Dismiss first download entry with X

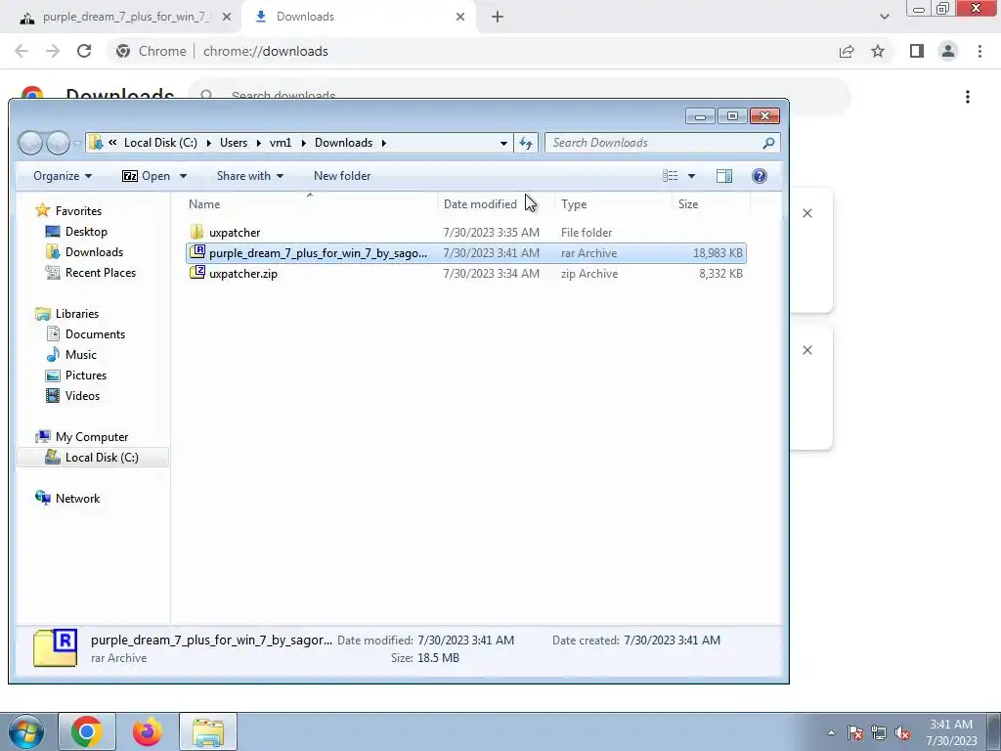(806, 213)
